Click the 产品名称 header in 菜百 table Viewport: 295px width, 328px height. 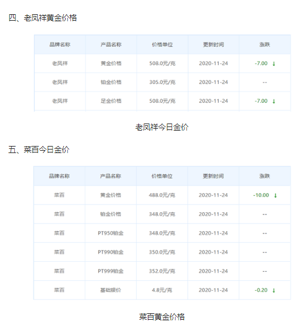(111, 176)
